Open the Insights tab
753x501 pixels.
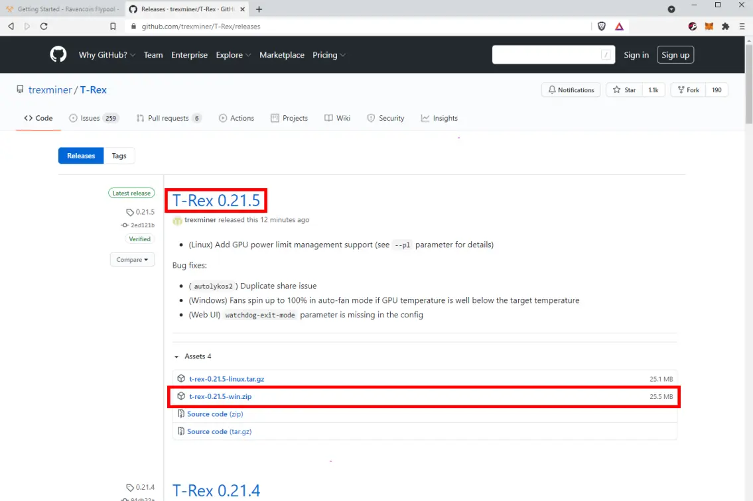tap(439, 118)
